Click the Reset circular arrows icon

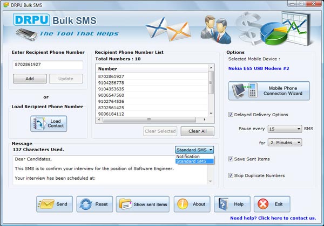point(86,204)
